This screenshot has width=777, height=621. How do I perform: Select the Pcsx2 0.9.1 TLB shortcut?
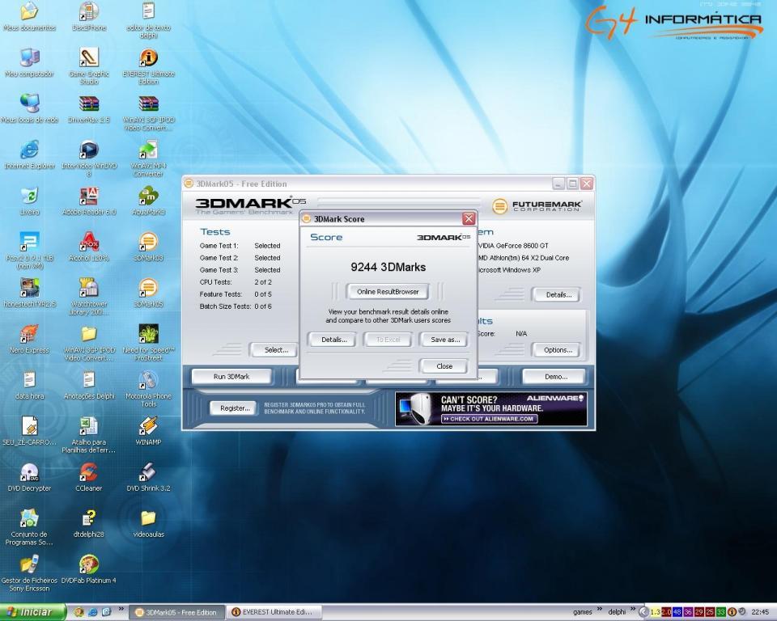coord(29,251)
